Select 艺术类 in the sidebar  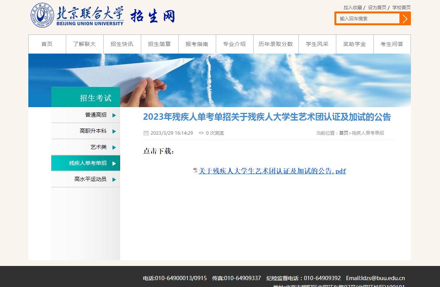pyautogui.click(x=86, y=147)
